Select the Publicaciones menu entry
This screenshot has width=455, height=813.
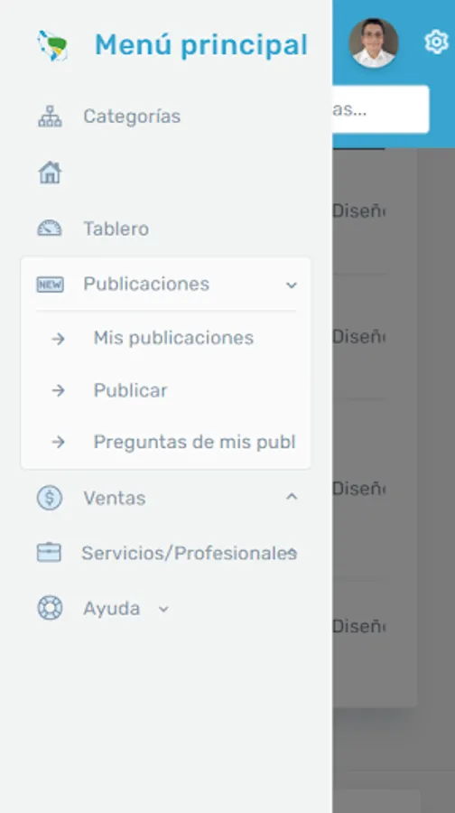tap(146, 285)
